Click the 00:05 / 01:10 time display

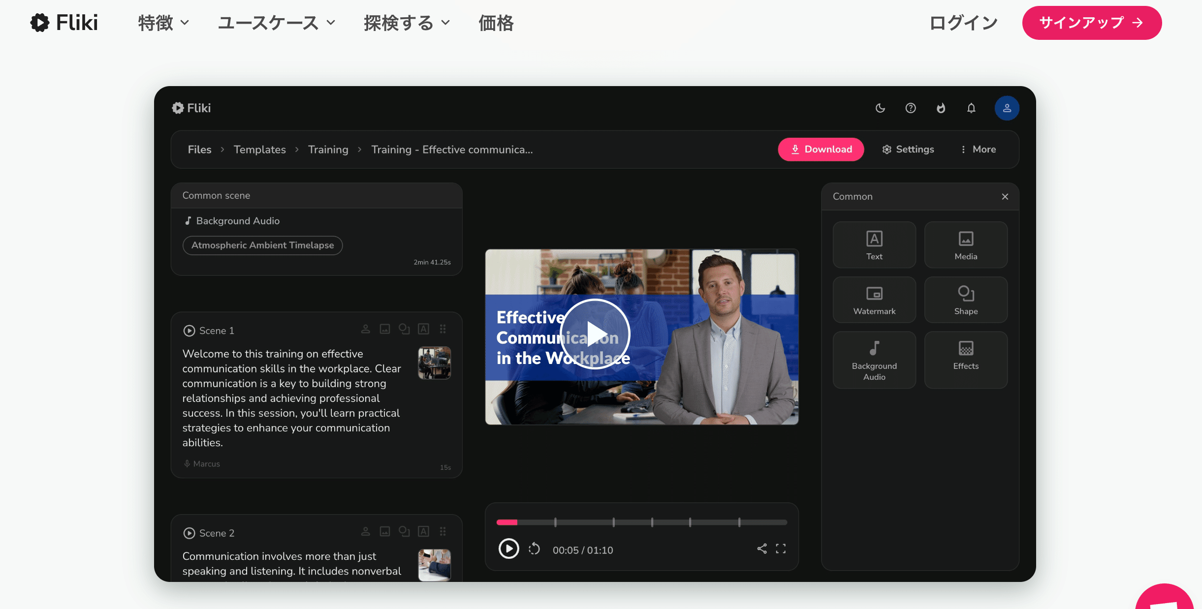[583, 550]
